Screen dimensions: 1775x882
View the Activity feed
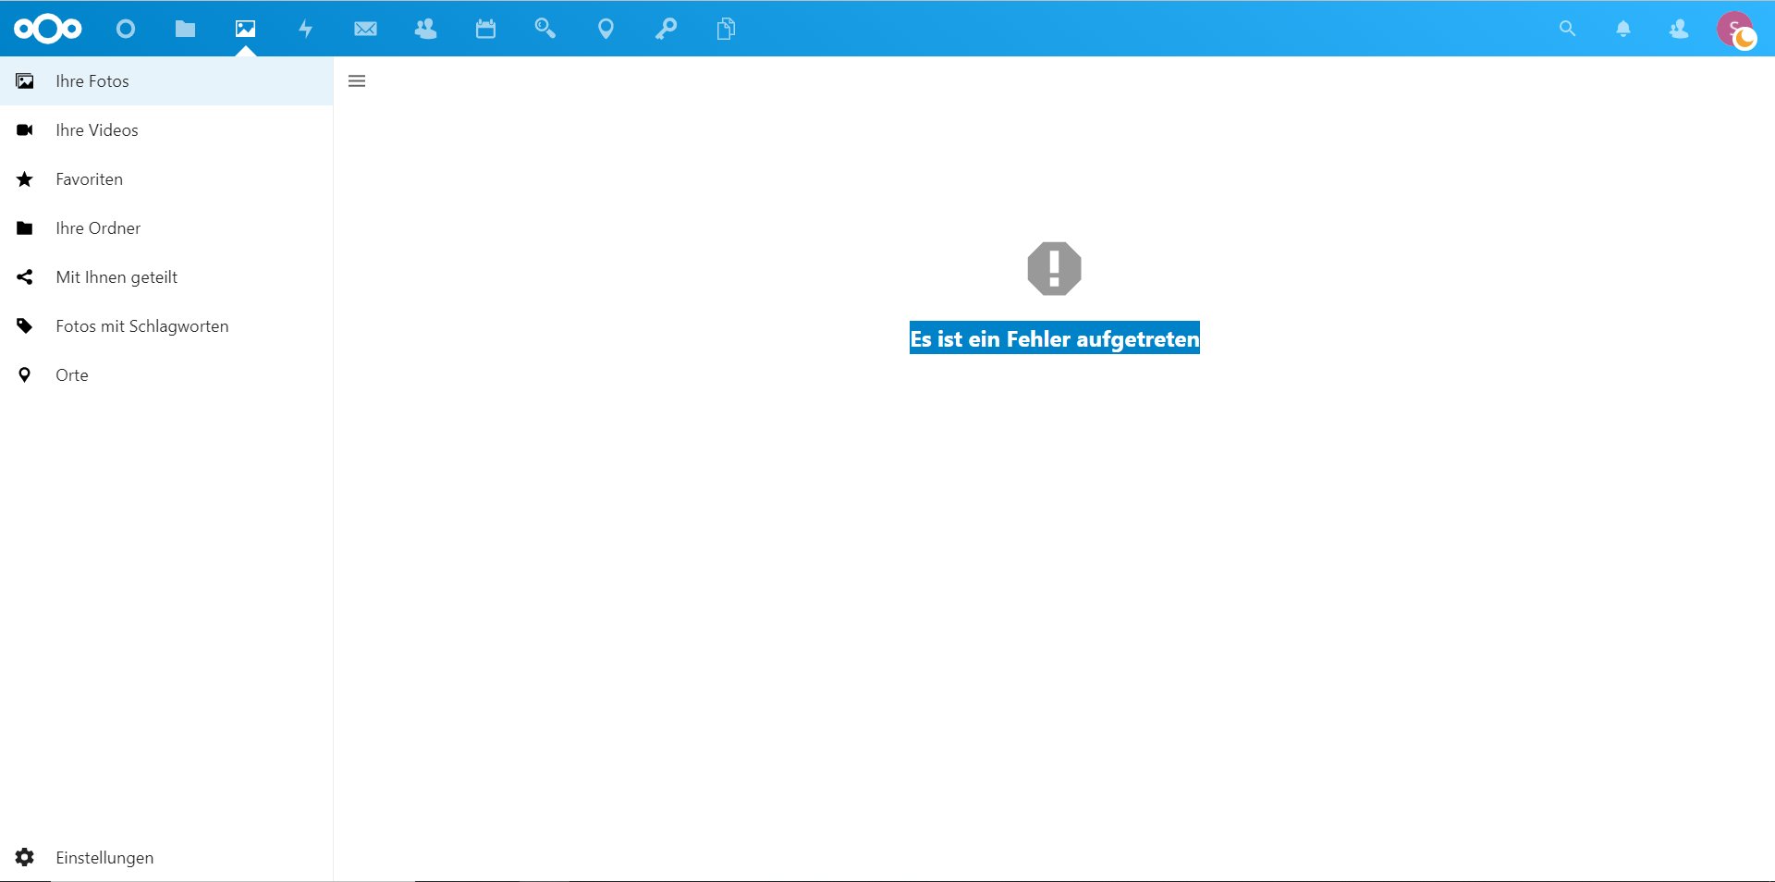point(305,29)
